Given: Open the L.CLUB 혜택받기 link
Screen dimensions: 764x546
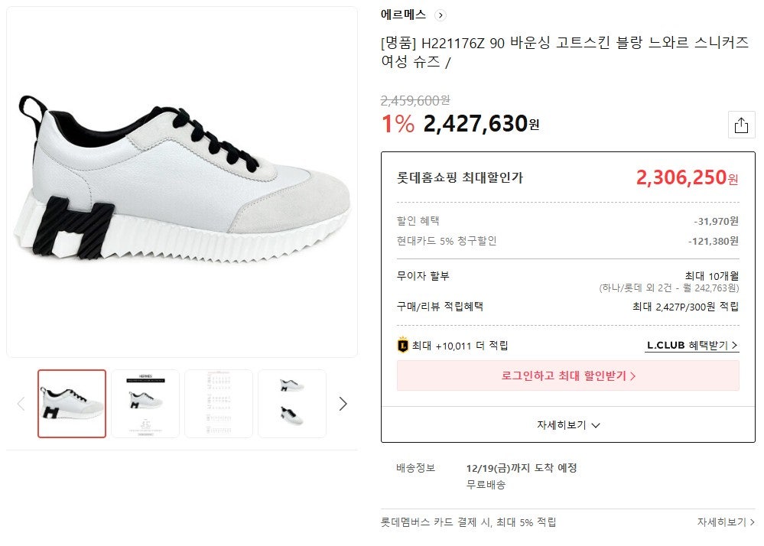Looking at the screenshot, I should 692,346.
